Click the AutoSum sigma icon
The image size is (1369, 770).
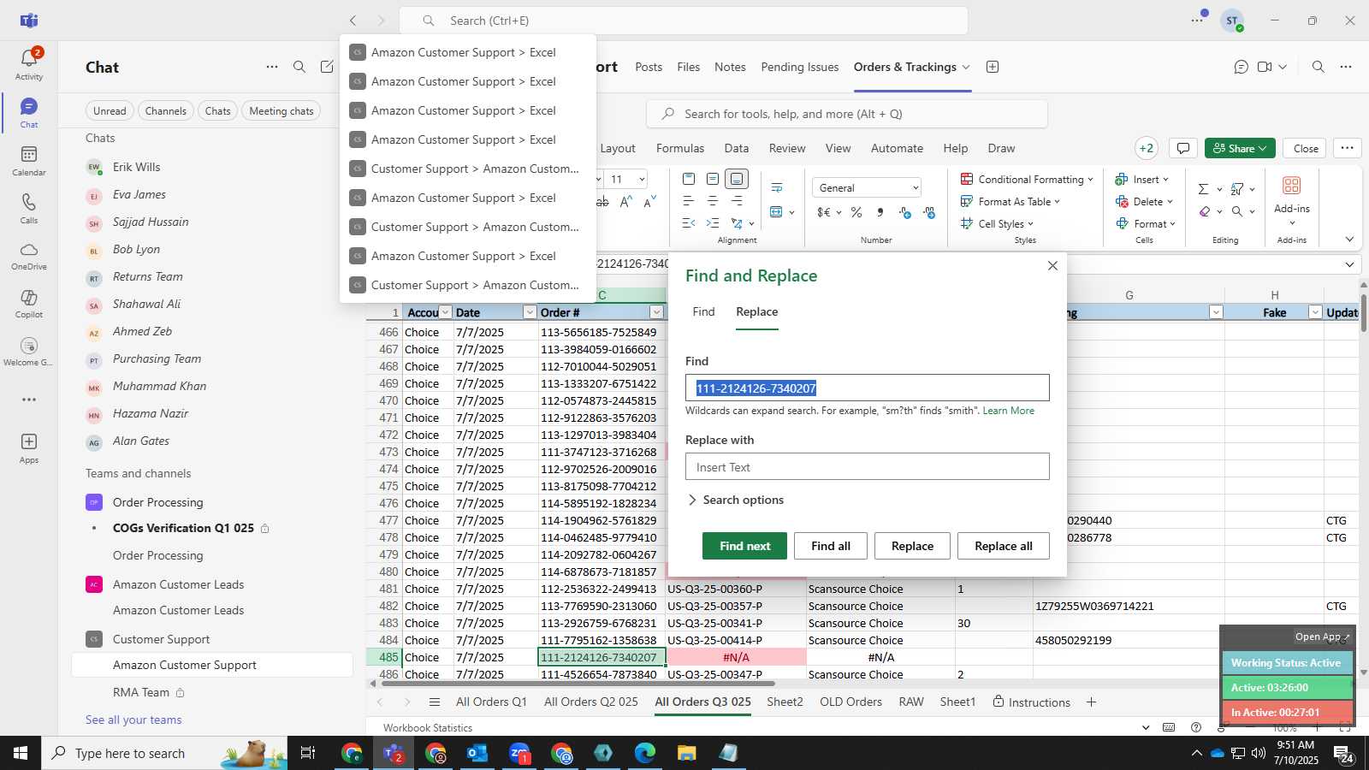pyautogui.click(x=1203, y=189)
